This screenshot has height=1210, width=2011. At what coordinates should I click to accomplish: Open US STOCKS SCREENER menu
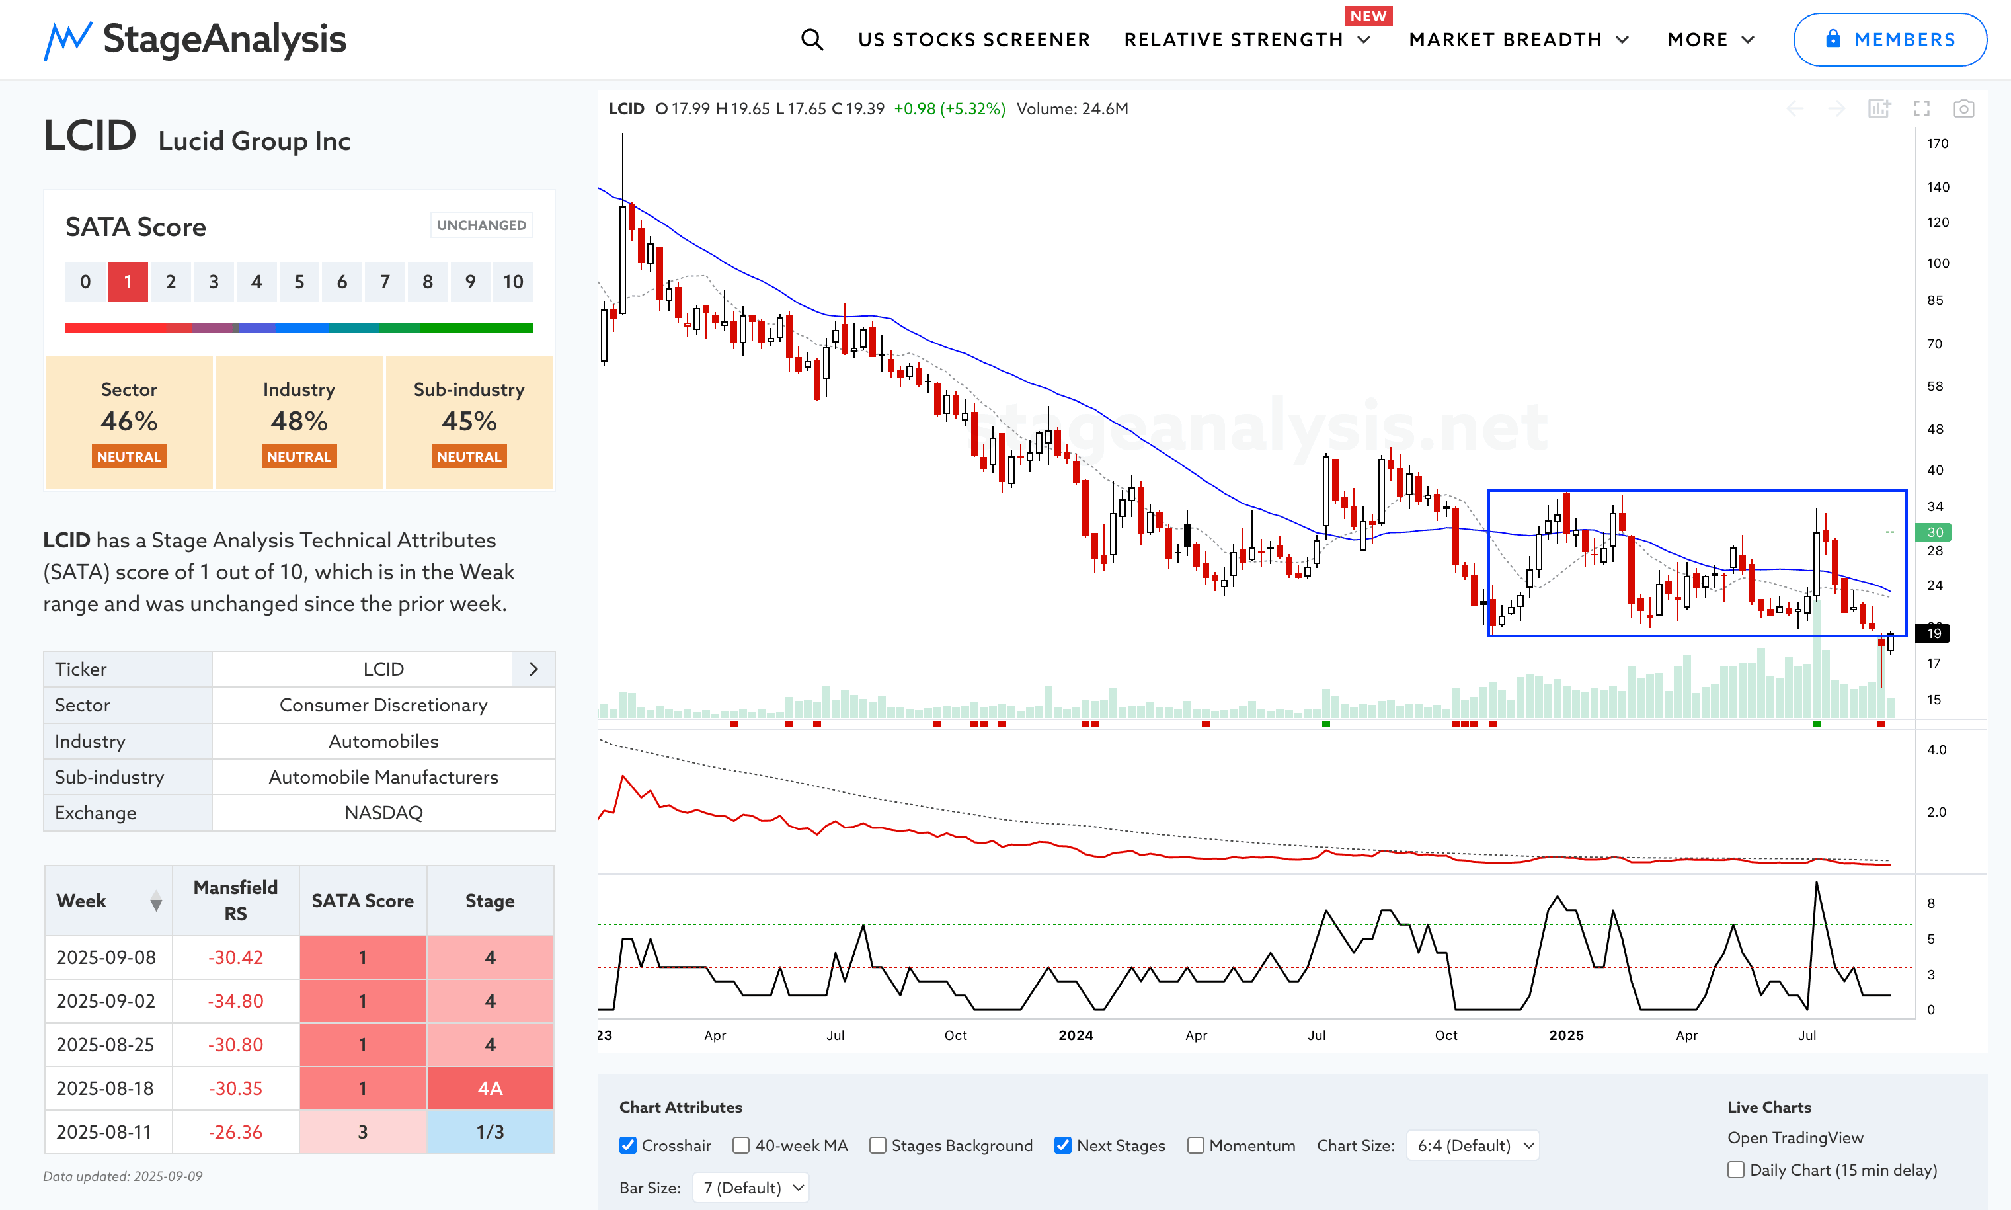[x=974, y=39]
